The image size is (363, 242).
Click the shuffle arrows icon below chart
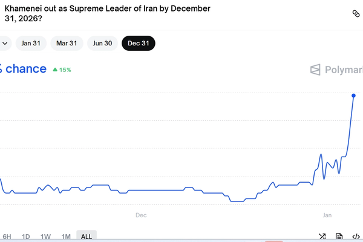click(322, 237)
